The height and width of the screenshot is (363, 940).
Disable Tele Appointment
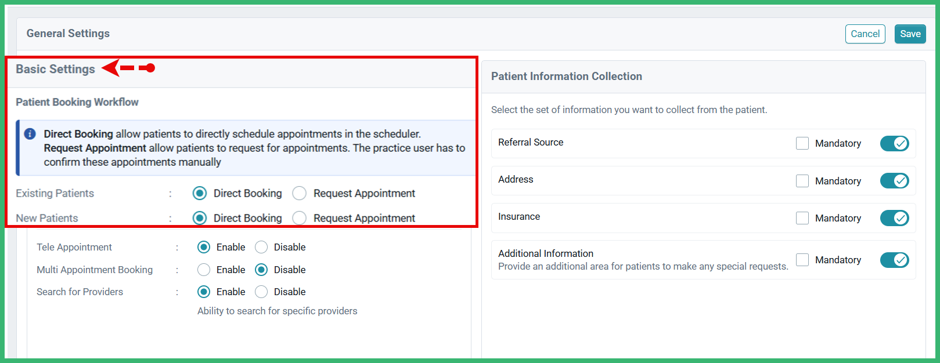point(261,247)
